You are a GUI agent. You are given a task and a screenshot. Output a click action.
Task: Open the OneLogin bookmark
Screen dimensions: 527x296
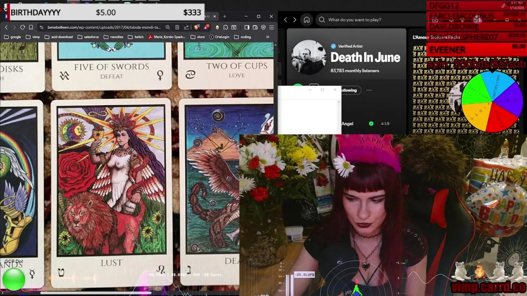(219, 37)
